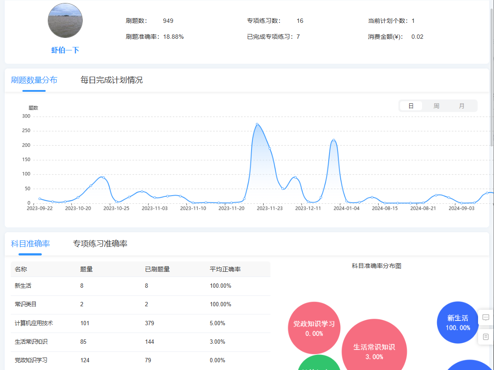Viewport: 494px width, 370px height.
Task: Click the blue 新生活 100.00% bubble
Action: point(457,322)
